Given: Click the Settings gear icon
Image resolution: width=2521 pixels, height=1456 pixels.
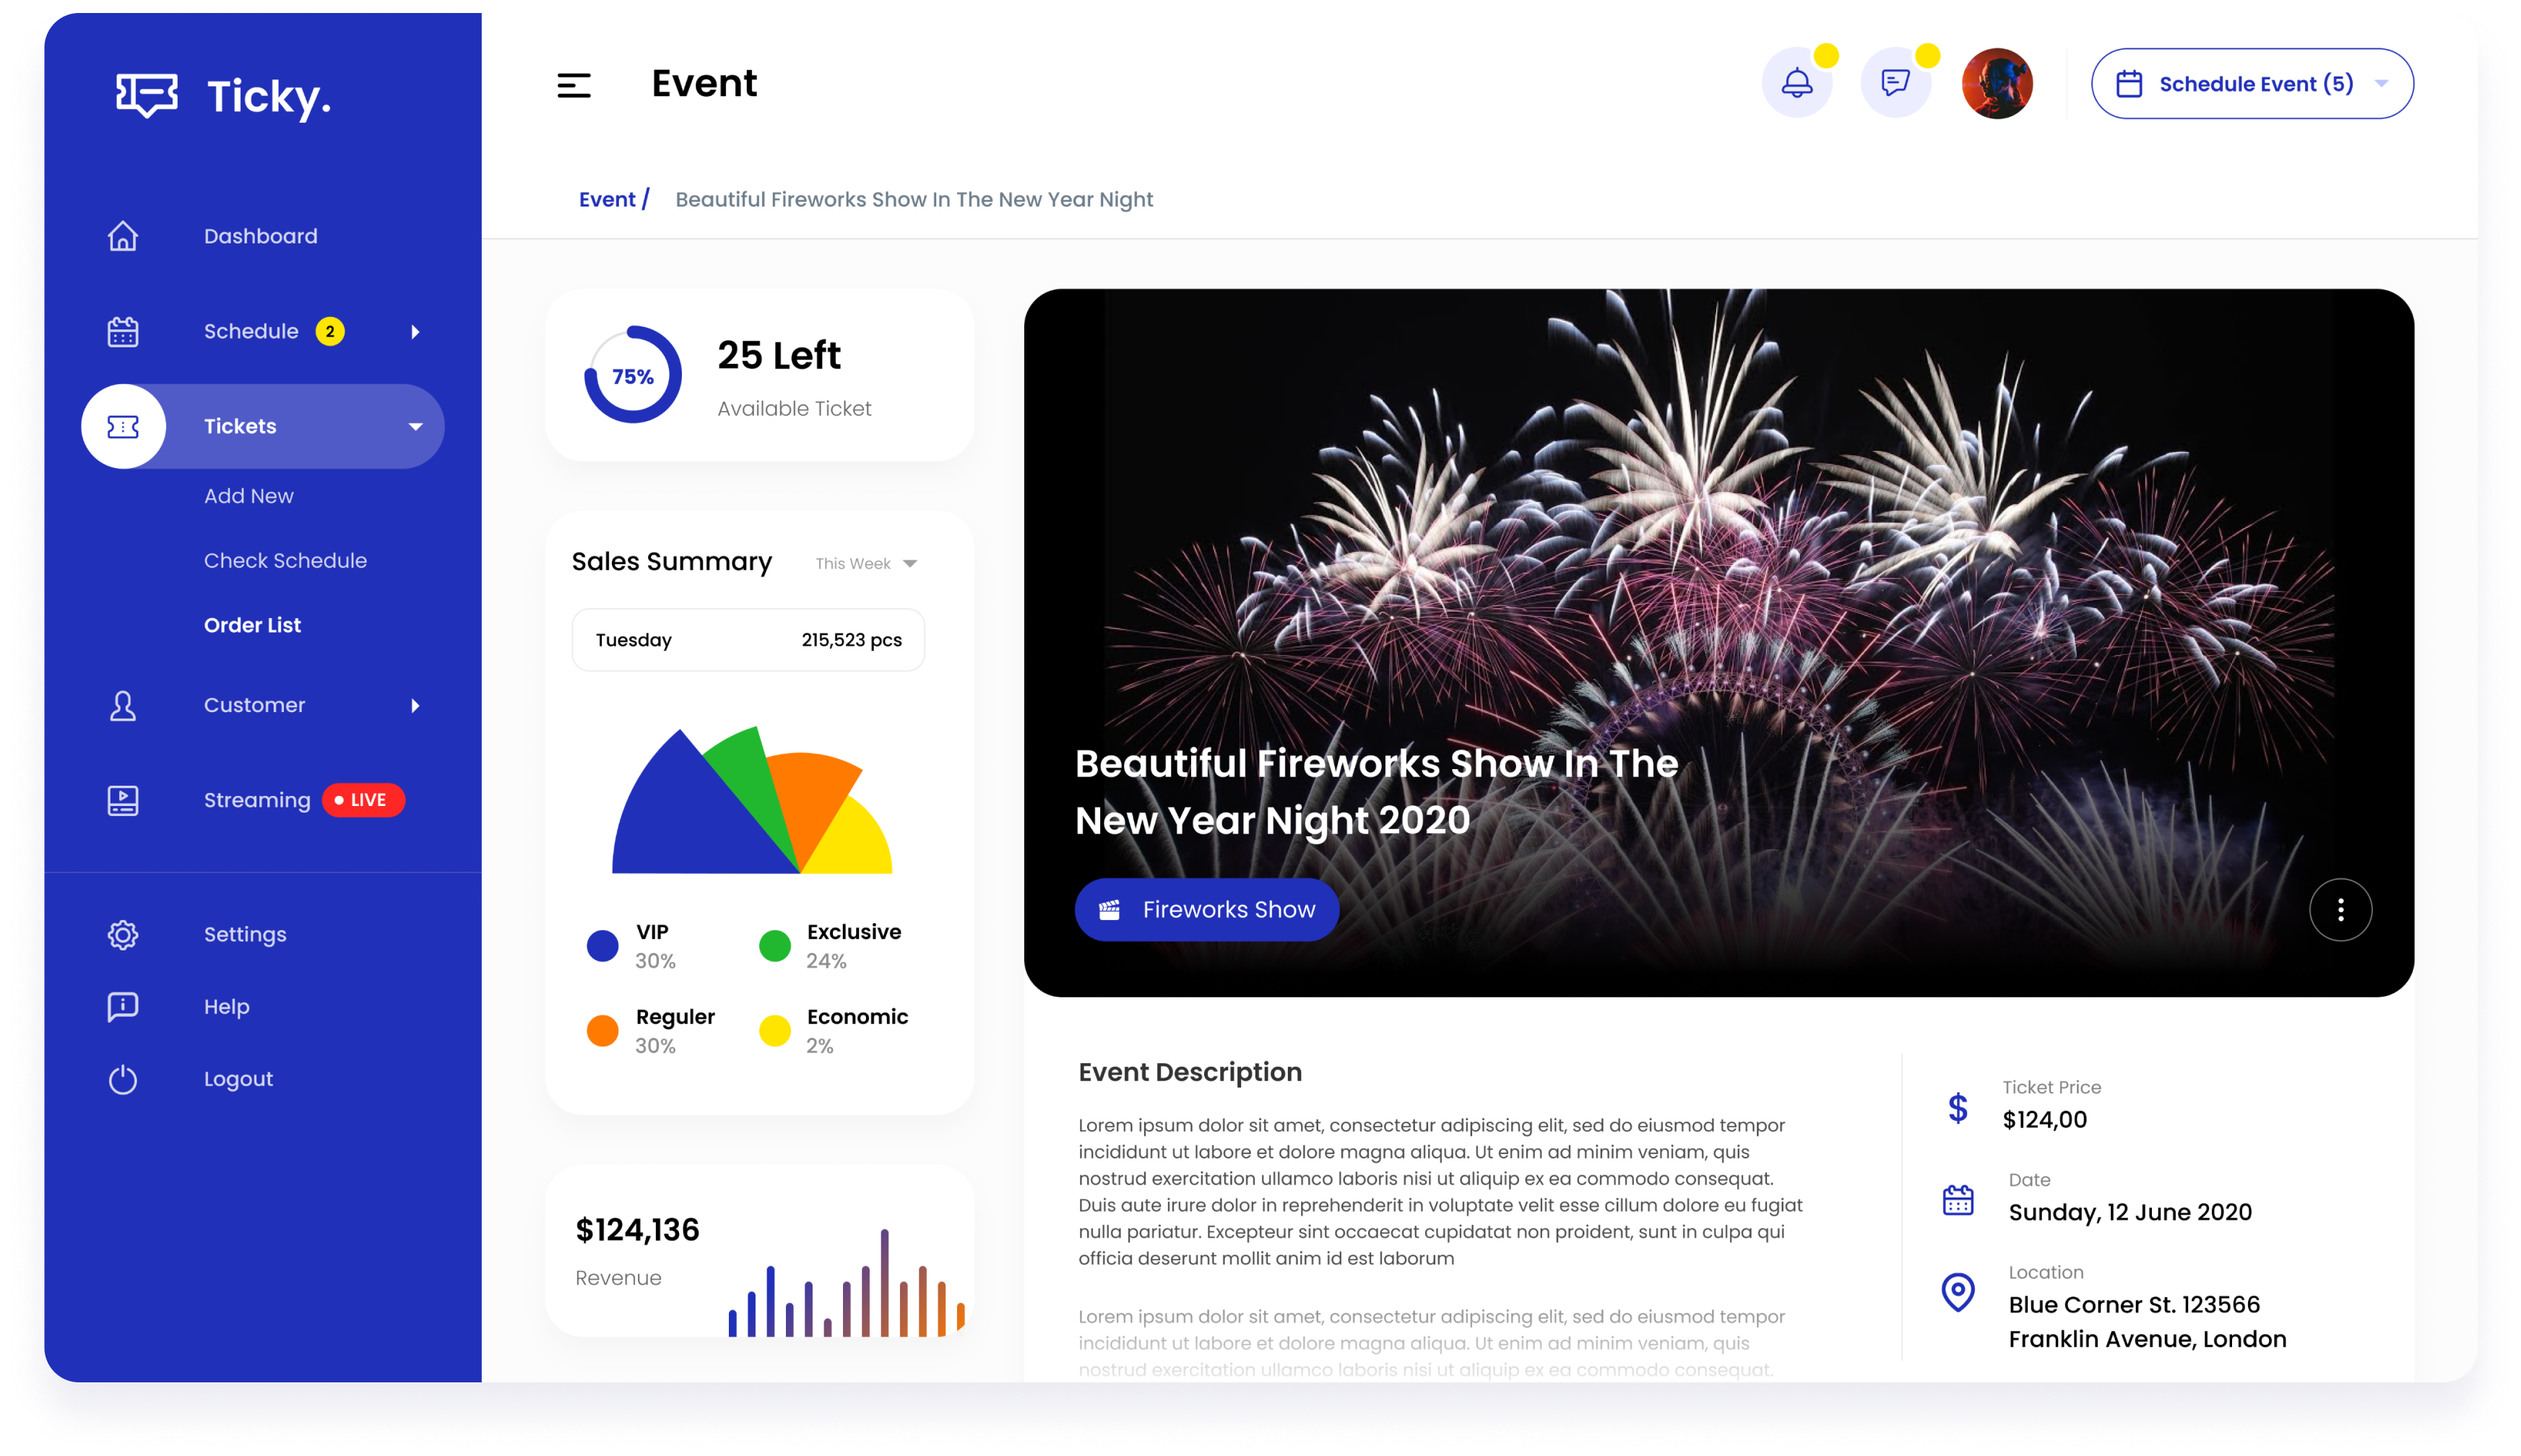Looking at the screenshot, I should (x=123, y=935).
